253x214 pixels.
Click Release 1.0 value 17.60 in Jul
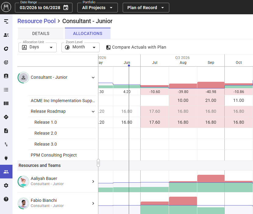tap(155, 122)
